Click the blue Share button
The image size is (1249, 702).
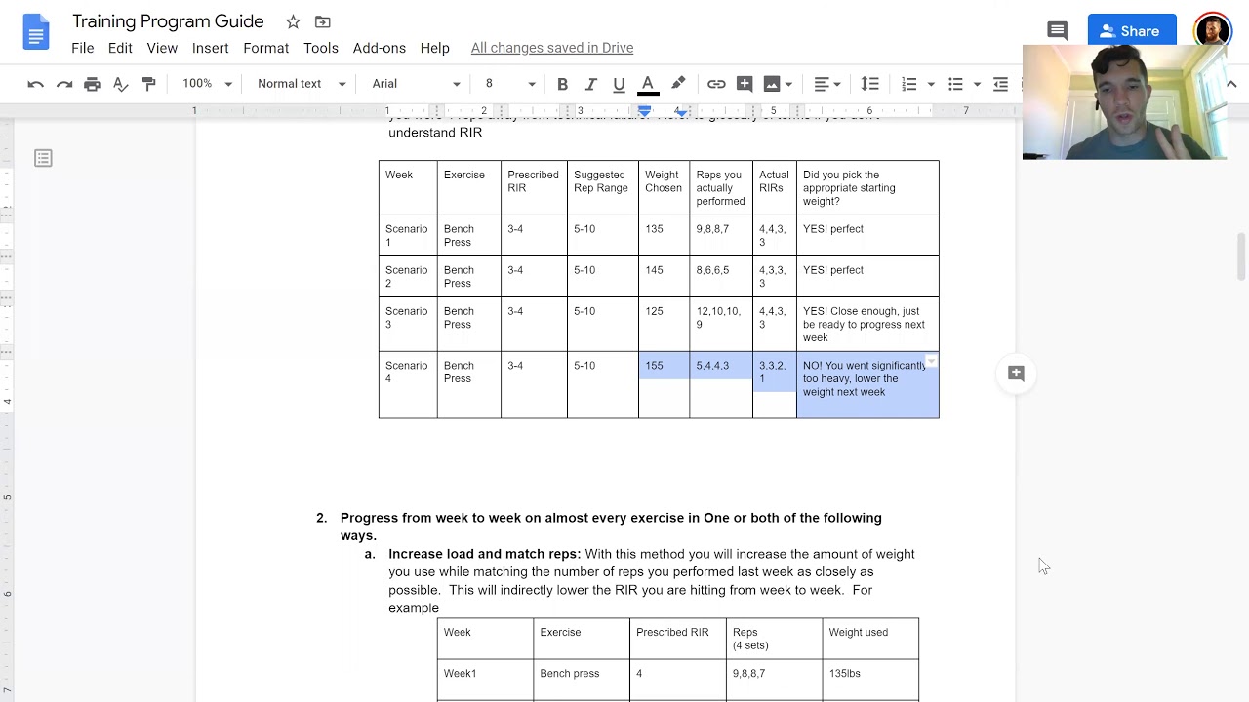(x=1132, y=31)
